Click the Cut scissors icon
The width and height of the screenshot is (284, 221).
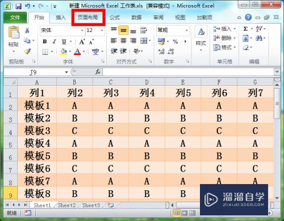[27, 30]
